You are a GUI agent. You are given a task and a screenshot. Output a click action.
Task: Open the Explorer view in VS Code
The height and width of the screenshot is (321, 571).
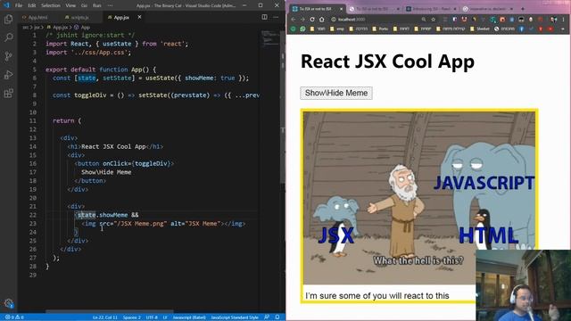pyautogui.click(x=8, y=20)
